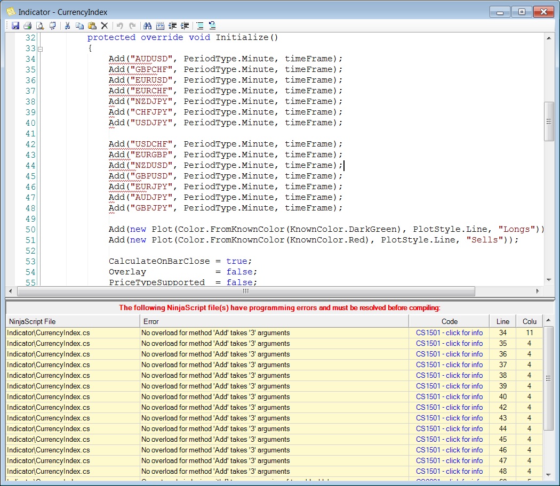Image resolution: width=560 pixels, height=486 pixels.
Task: Click the code editor's vertical scrollbar thumb
Action: pos(549,122)
